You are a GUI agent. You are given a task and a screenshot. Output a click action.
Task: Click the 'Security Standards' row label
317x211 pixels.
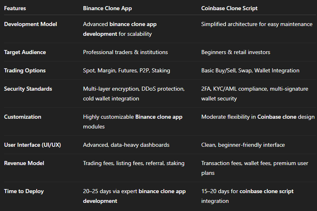click(28, 89)
